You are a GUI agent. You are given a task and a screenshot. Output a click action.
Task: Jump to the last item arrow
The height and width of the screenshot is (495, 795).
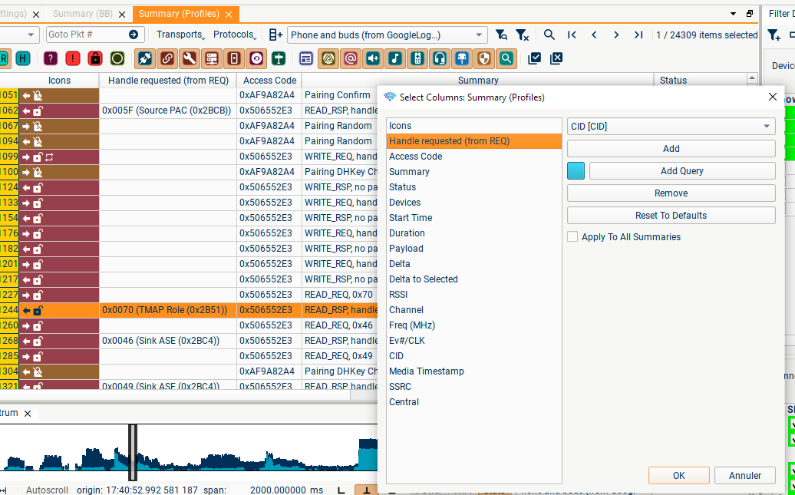pyautogui.click(x=638, y=35)
